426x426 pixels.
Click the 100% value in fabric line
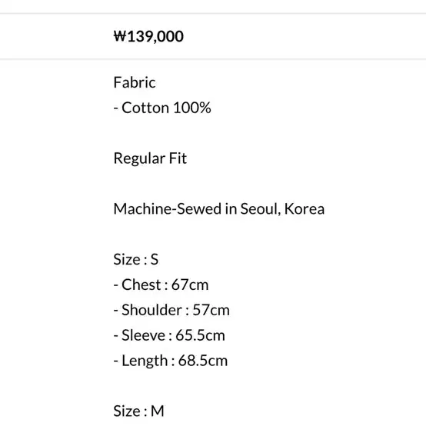tap(191, 108)
